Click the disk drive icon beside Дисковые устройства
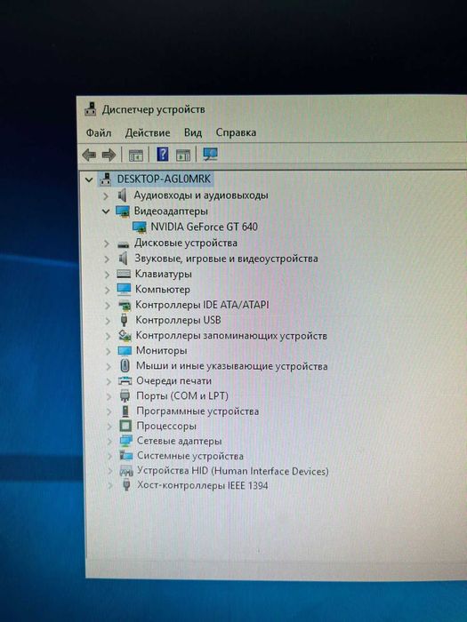 click(x=124, y=243)
